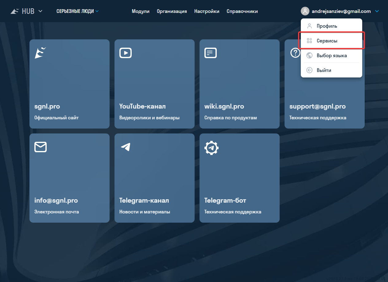The image size is (388, 282).
Task: Select Профиль from the account menu
Action: point(327,26)
